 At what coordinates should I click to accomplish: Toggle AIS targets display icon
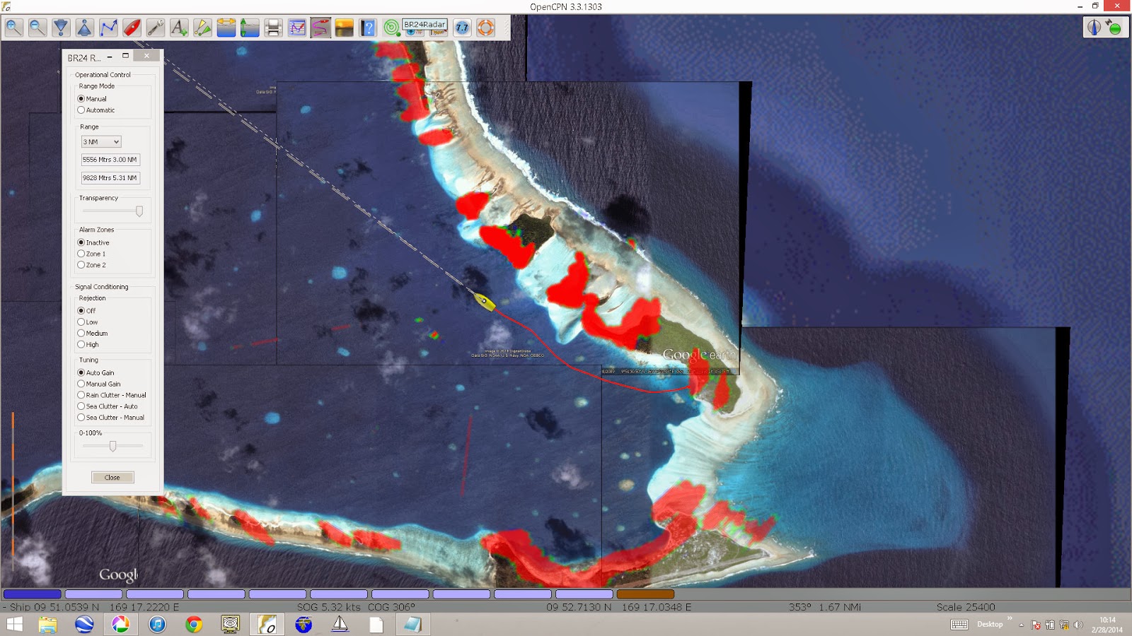202,28
